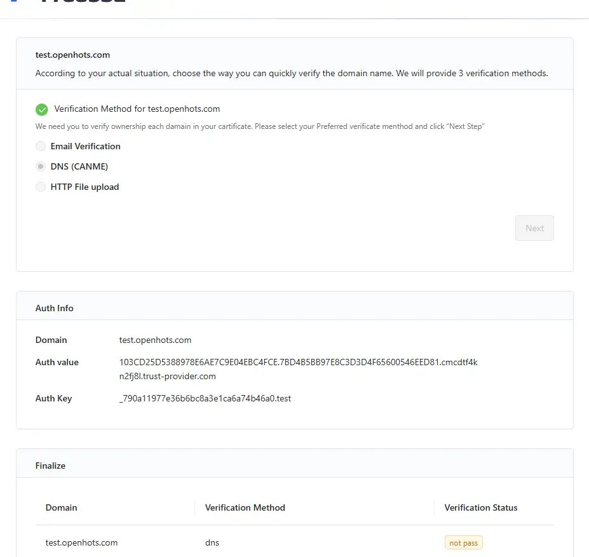Click the Auth value string ending in trust-provider.com
This screenshot has width=589, height=557.
298,369
